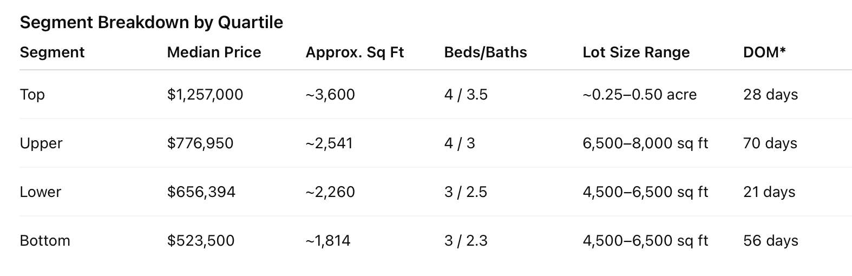Click the ~0.25–0.50 acre lot cell
Image resolution: width=852 pixels, height=276 pixels.
640,95
